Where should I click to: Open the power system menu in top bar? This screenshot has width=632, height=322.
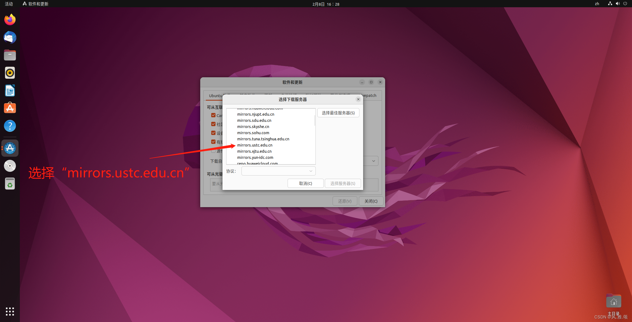click(x=625, y=4)
